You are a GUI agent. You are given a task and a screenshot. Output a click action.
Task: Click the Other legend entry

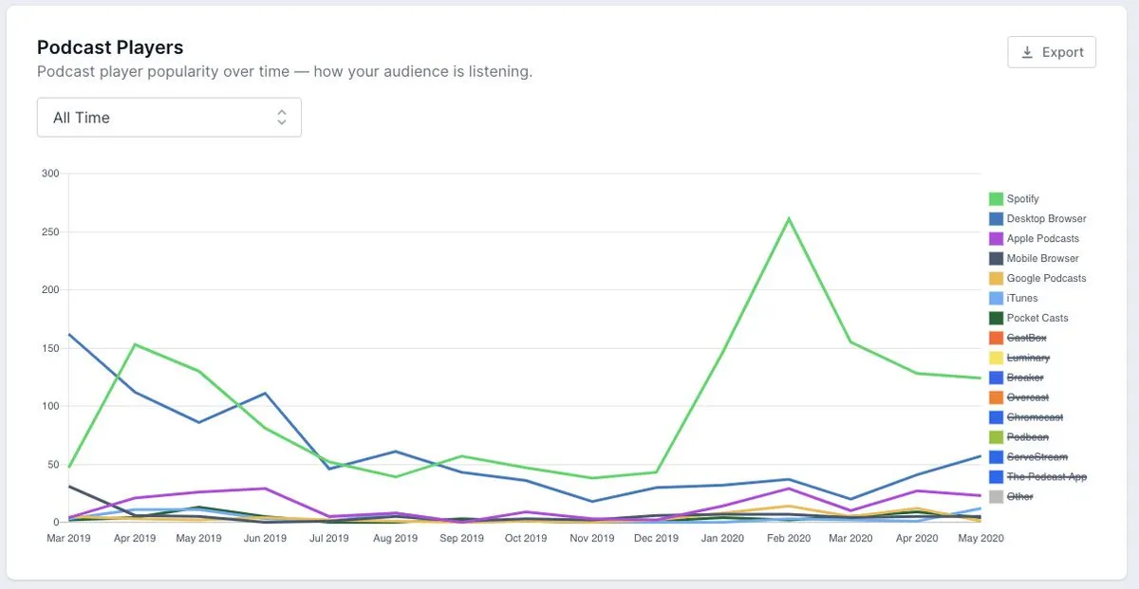point(1019,498)
